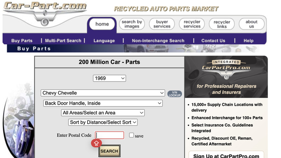The image size is (281, 158).
Task: Click the red upward arrow icon
Action: click(96, 143)
